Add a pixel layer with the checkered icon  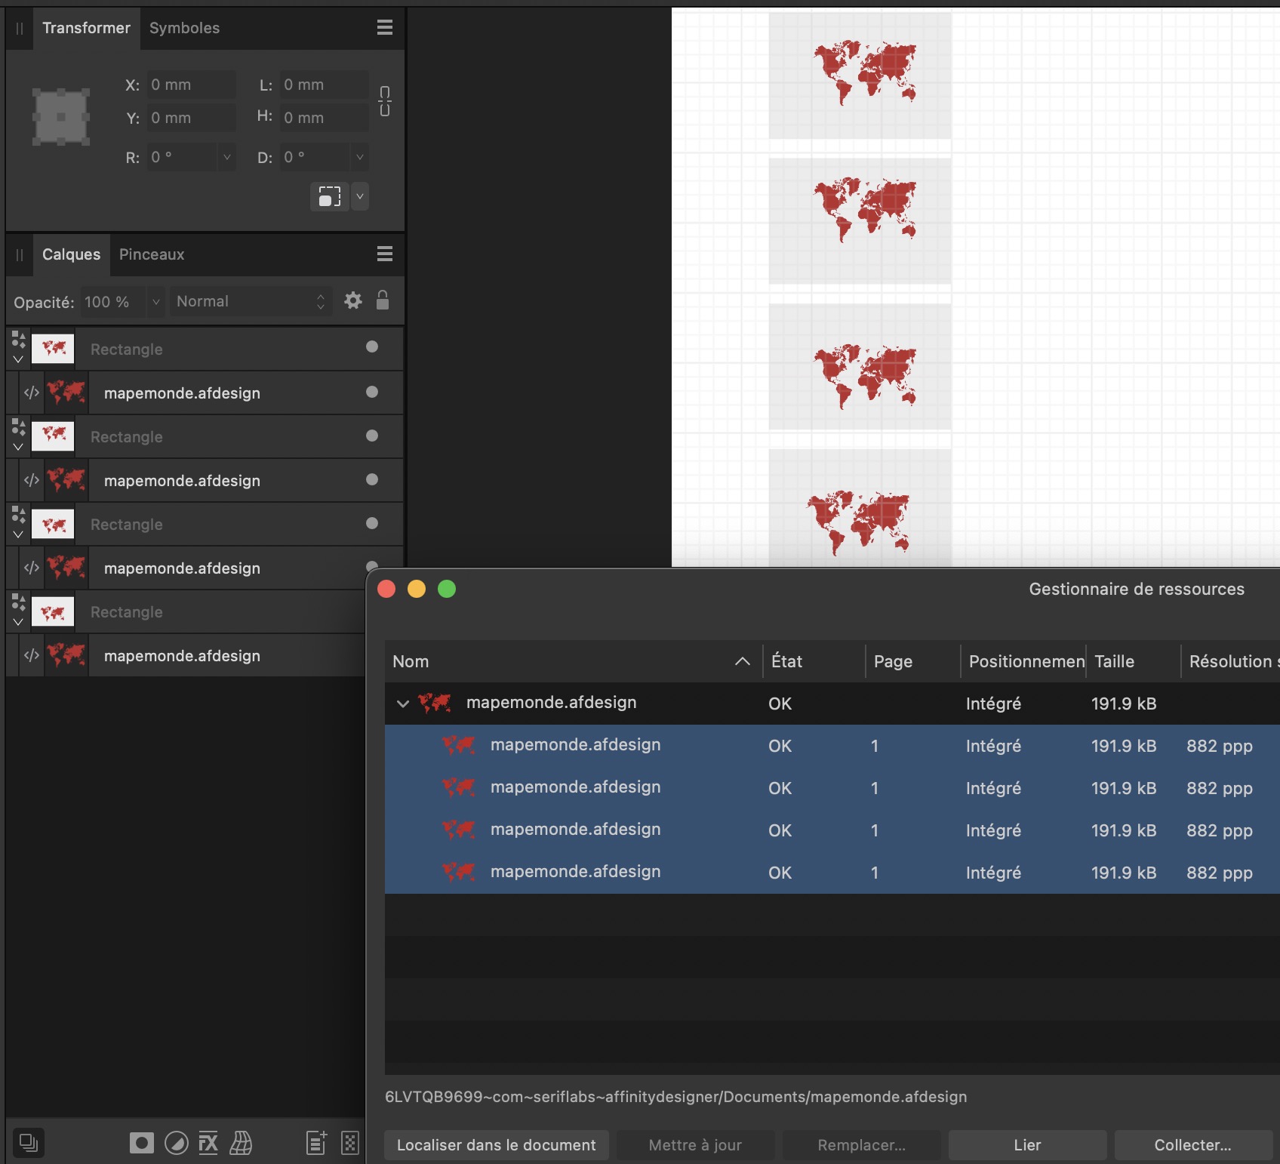(x=350, y=1143)
